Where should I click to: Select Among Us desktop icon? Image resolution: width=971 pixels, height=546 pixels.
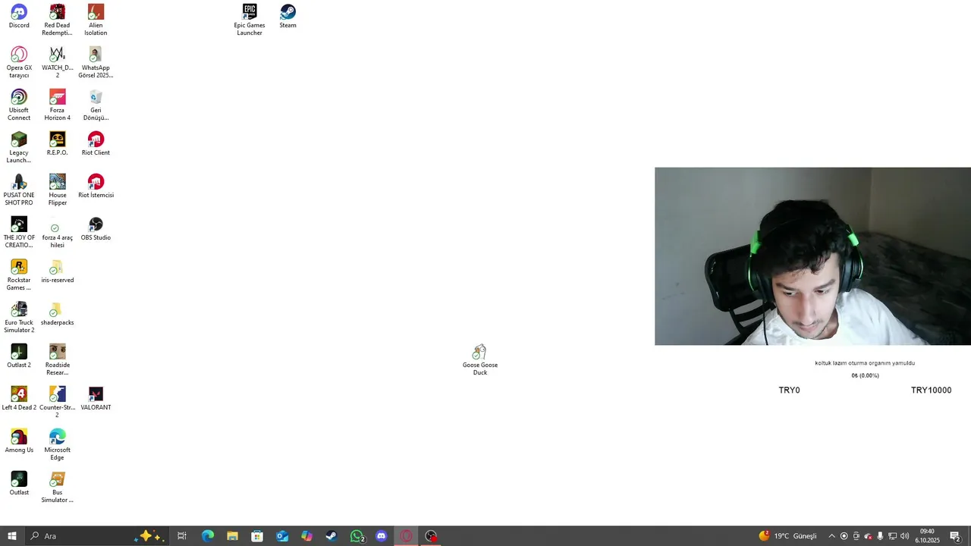(19, 441)
